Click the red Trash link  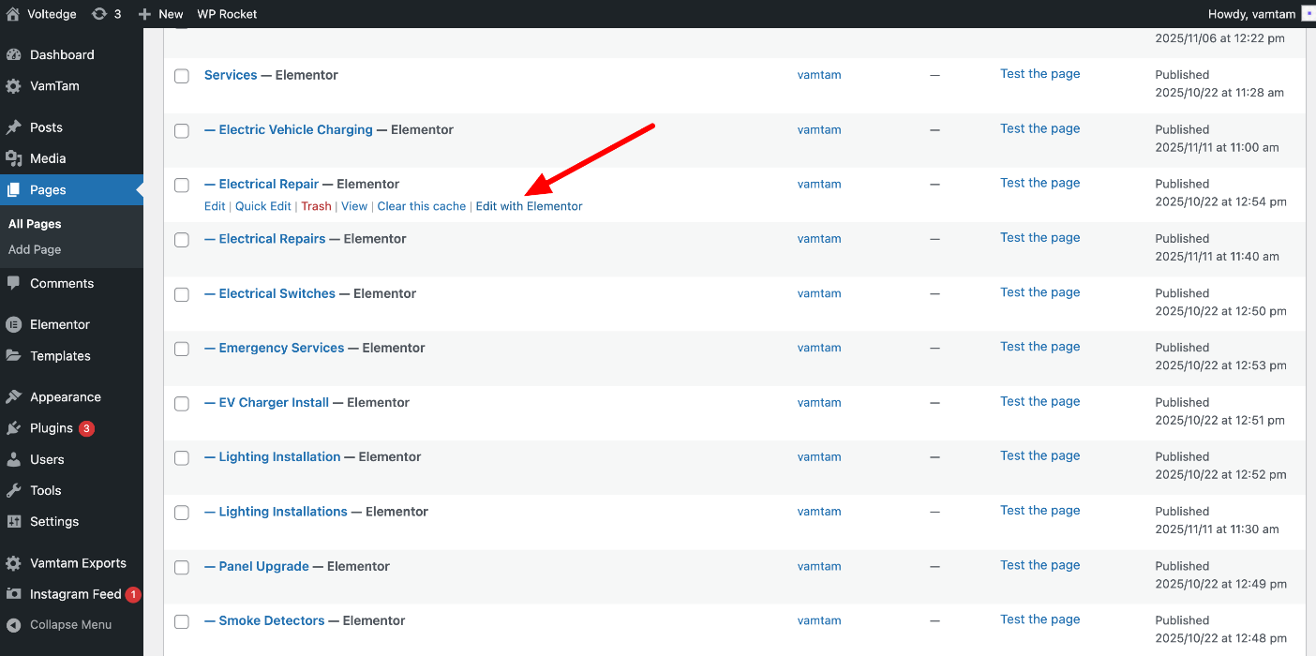[x=316, y=206]
